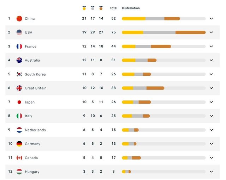Expand the Netherlands medal details chevron
226x180 pixels.
tap(211, 130)
